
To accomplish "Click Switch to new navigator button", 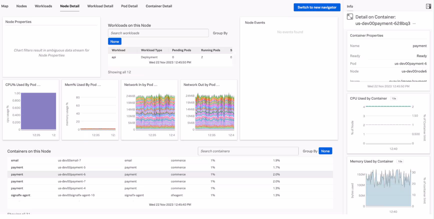I will coord(317,7).
